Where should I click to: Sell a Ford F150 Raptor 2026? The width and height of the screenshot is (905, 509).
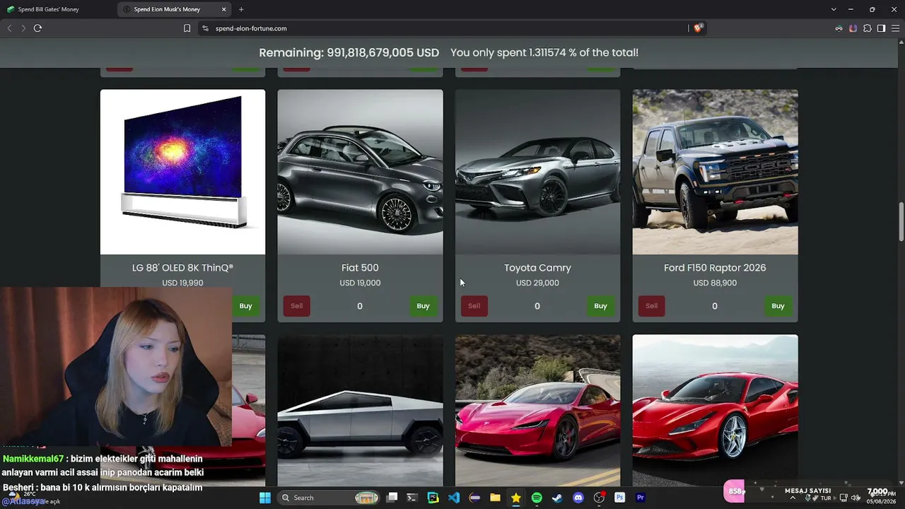[x=651, y=306]
